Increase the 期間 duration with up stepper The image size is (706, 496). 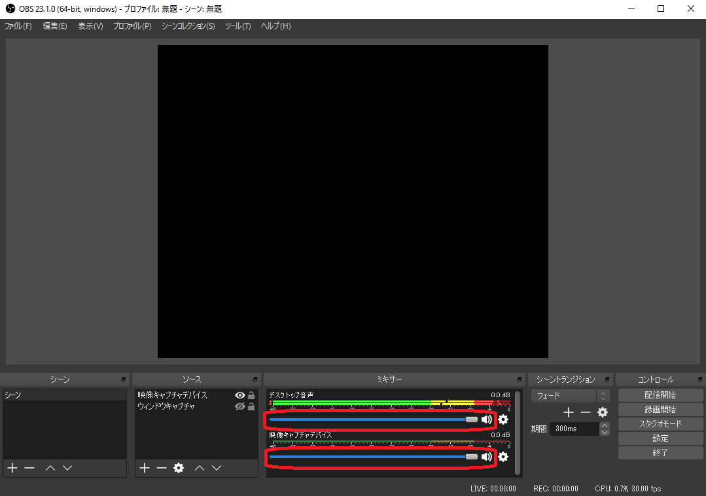pyautogui.click(x=605, y=425)
